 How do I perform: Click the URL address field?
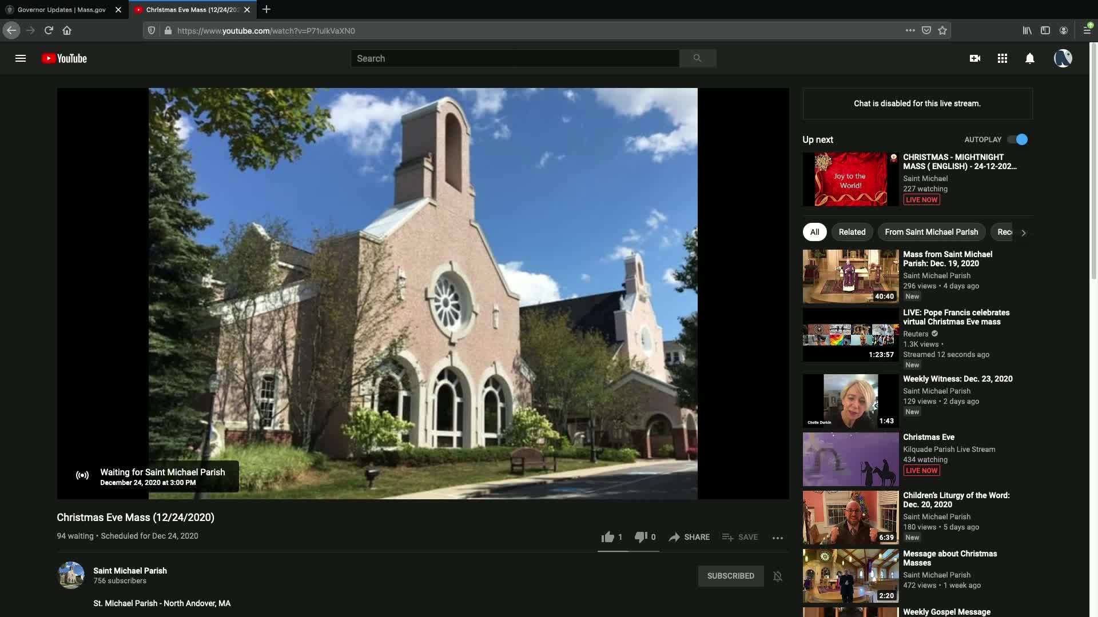538,30
